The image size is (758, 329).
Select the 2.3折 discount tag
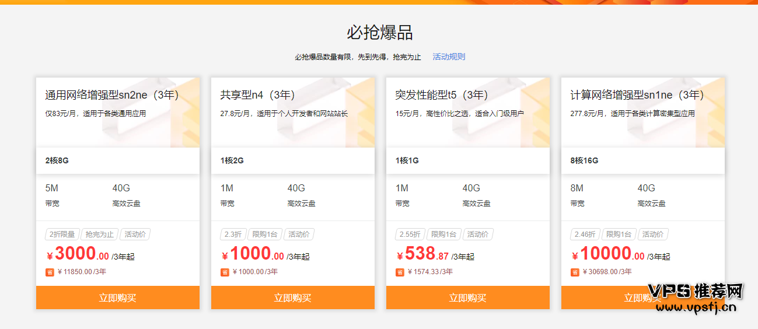pyautogui.click(x=233, y=235)
